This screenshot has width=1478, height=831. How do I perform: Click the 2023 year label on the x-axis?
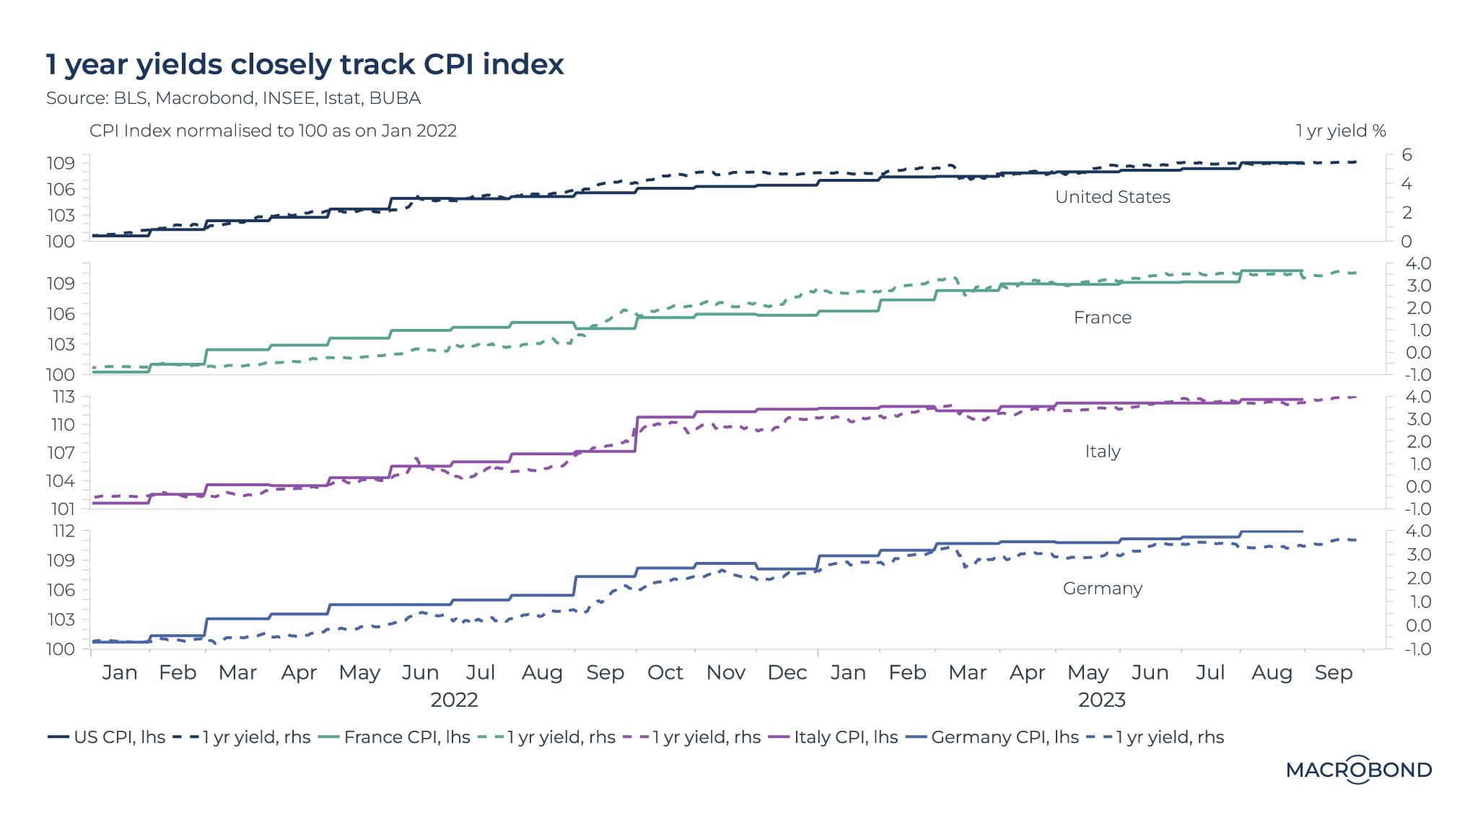(1101, 700)
